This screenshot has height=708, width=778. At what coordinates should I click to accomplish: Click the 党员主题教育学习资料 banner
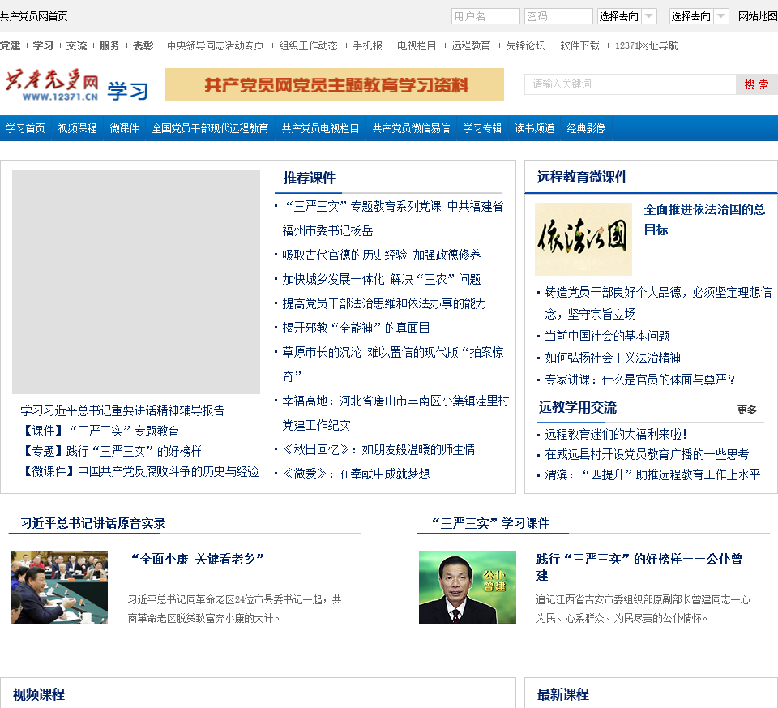(x=335, y=84)
